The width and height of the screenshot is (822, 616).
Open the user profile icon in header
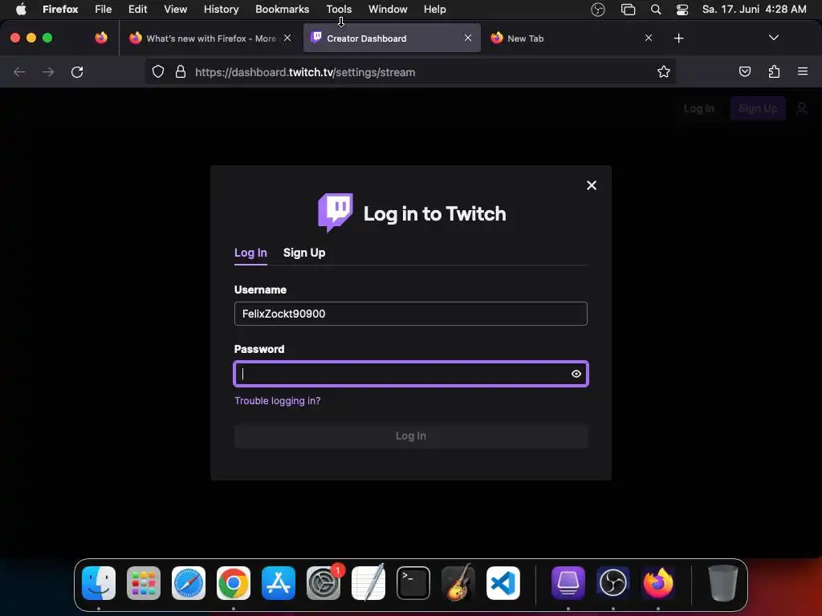click(802, 108)
